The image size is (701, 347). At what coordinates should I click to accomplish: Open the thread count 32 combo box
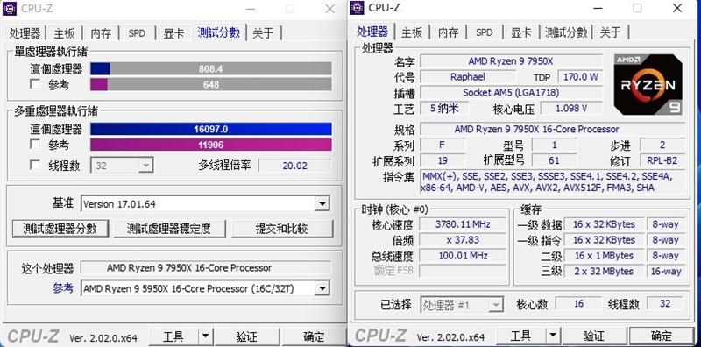[122, 166]
